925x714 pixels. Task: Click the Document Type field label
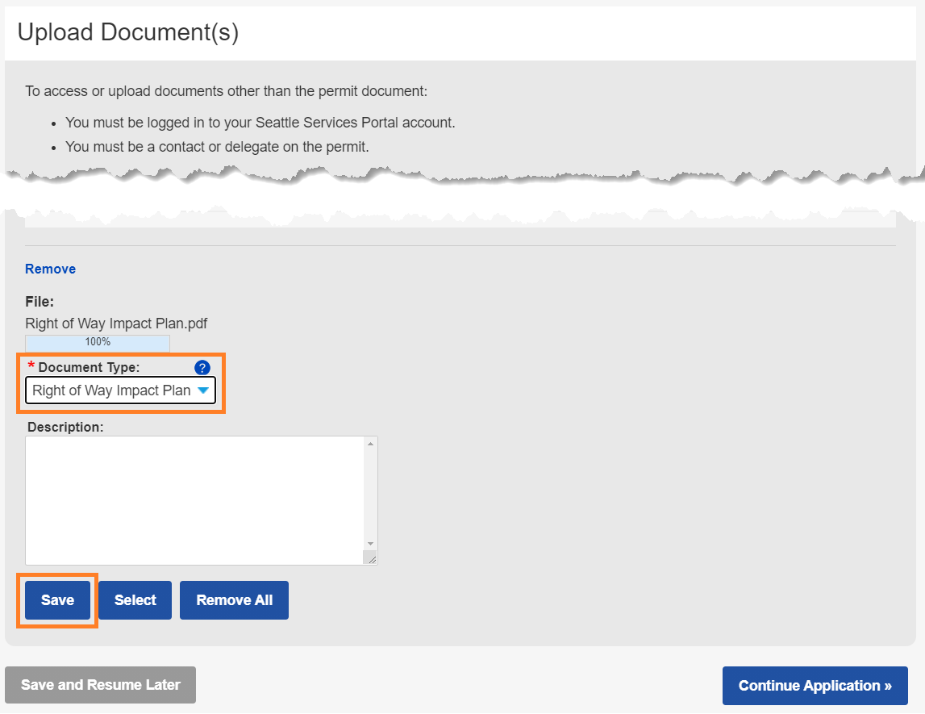point(89,368)
